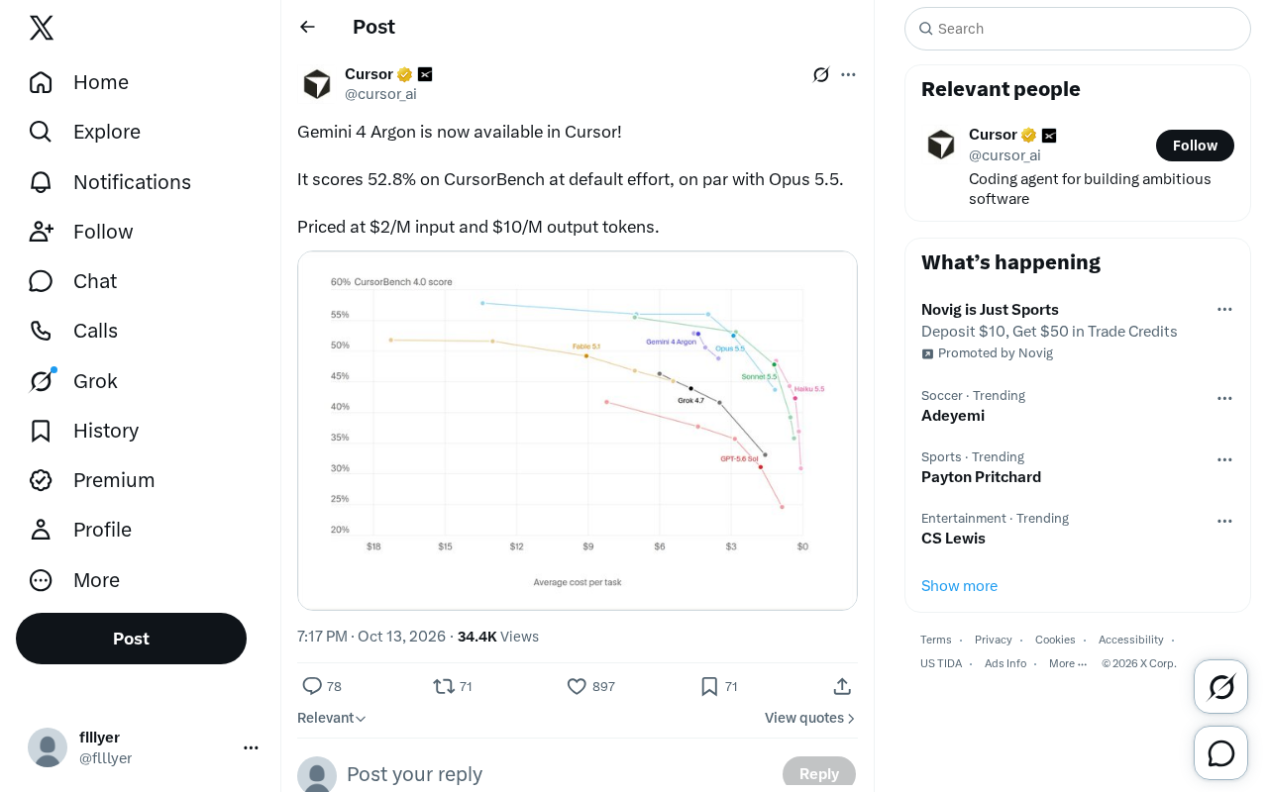Screen dimensions: 1268x792
Task: Like the post with 897 likes
Action: (577, 686)
